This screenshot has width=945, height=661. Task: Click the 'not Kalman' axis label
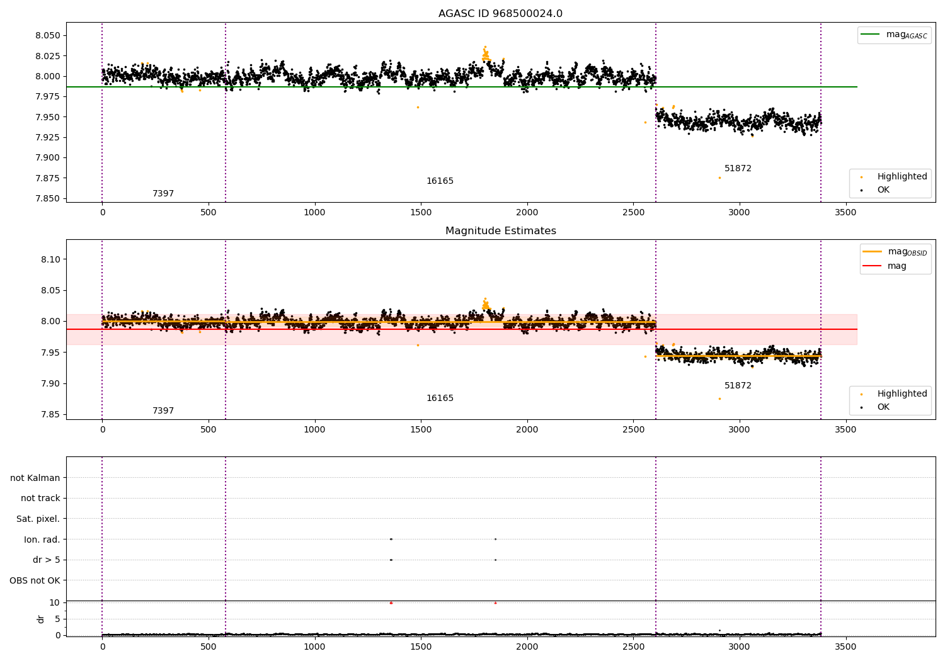coord(35,478)
